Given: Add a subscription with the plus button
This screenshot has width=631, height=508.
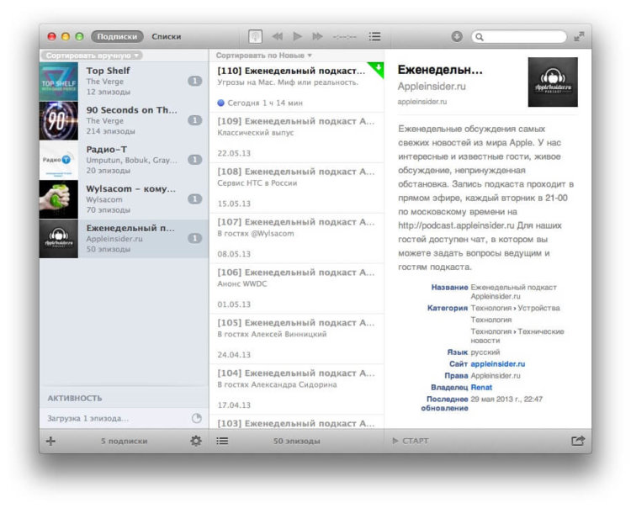Looking at the screenshot, I should click(x=50, y=442).
